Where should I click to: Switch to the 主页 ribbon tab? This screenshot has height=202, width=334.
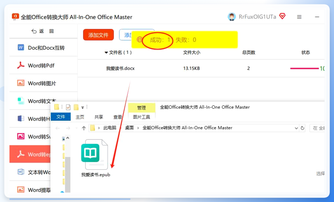(80, 117)
